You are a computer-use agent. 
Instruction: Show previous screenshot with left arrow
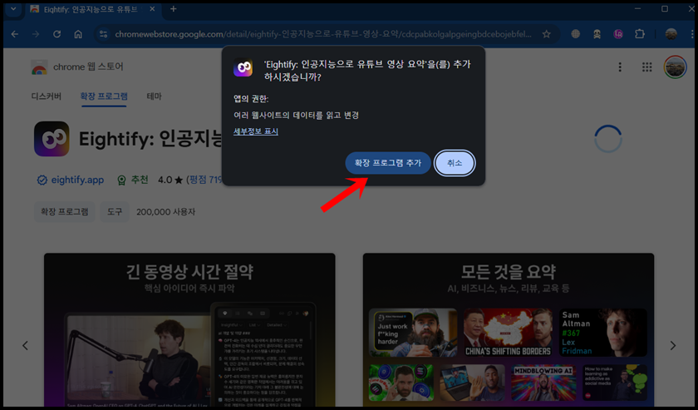26,345
